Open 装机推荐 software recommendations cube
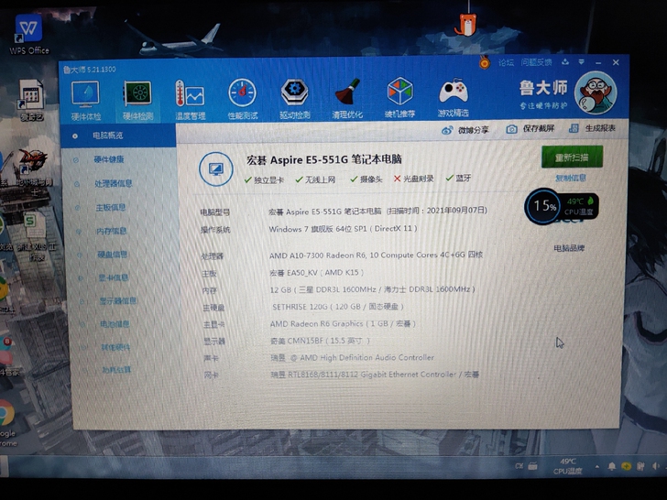Image resolution: width=667 pixels, height=500 pixels. pos(399,98)
